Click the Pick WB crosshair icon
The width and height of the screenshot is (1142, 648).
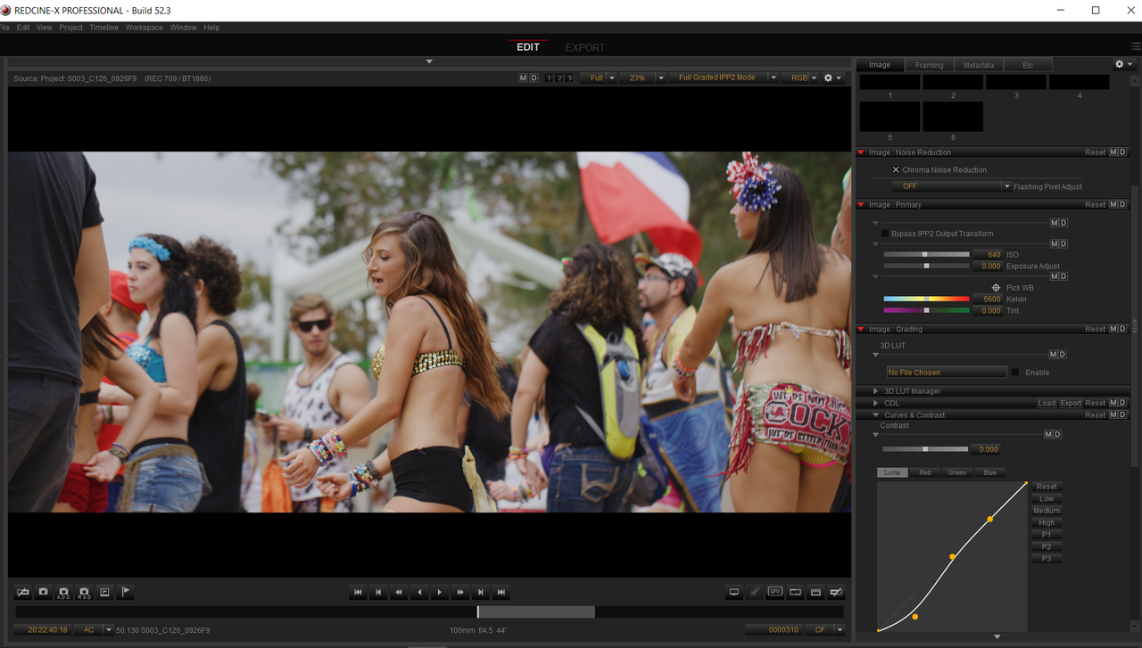996,288
